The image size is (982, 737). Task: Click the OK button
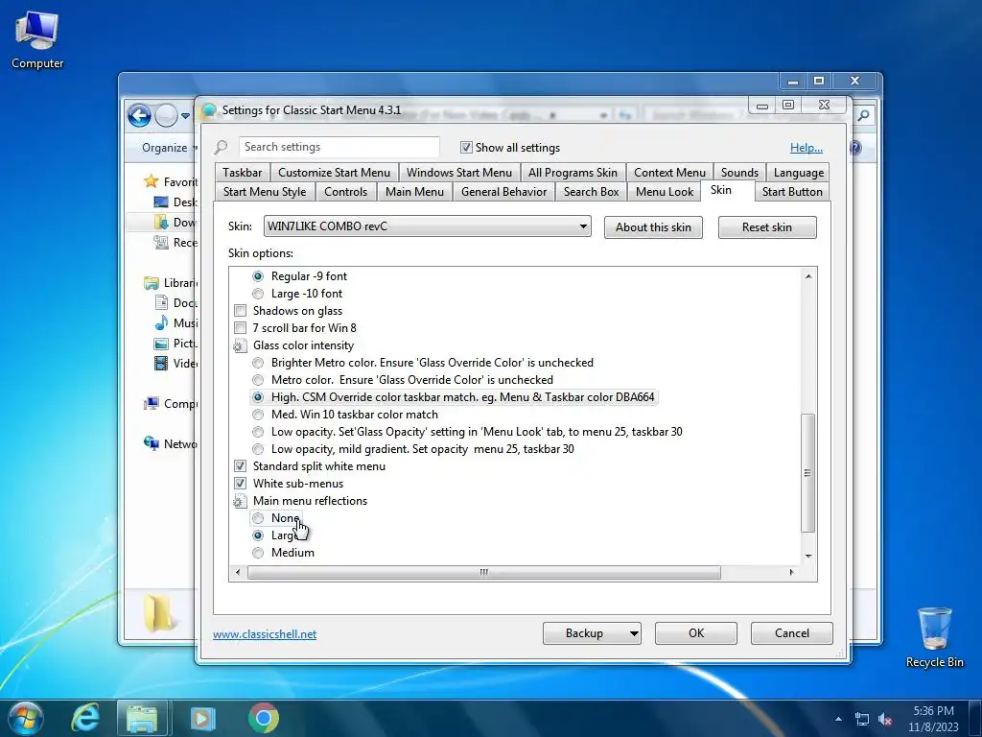(x=696, y=633)
